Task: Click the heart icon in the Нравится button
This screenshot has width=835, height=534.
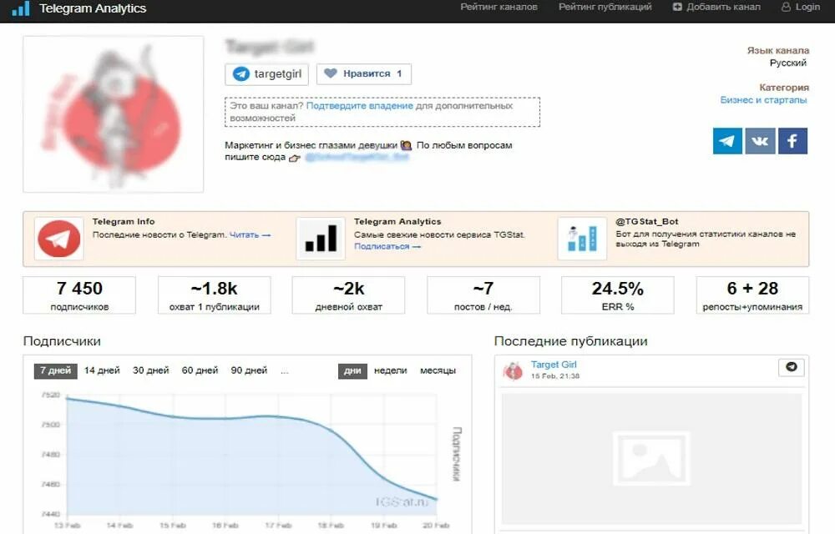Action: point(331,73)
